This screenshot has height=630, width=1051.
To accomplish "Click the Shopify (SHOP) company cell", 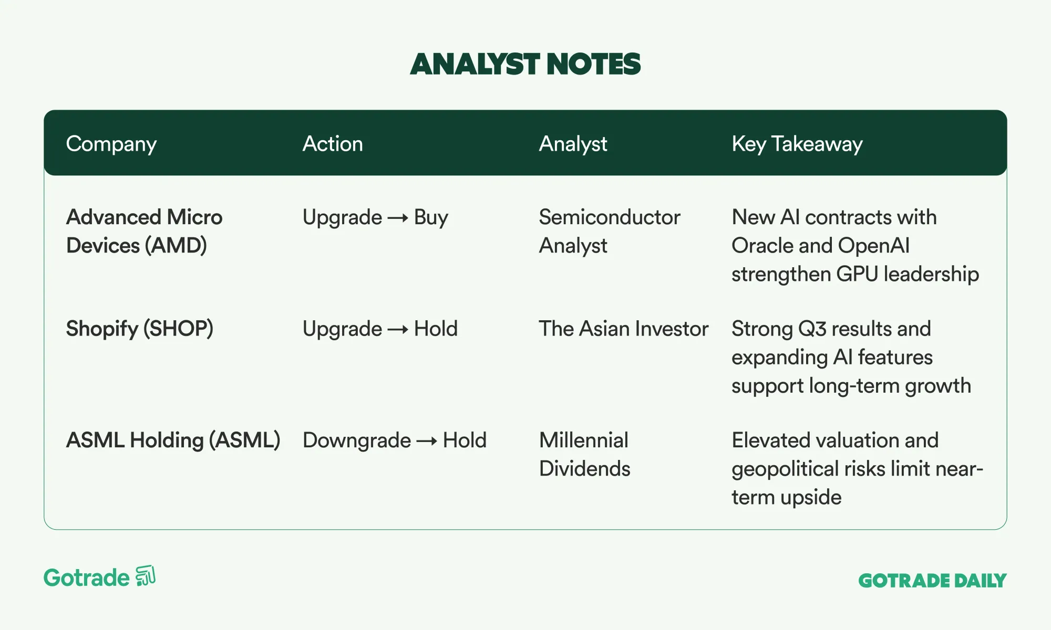I will point(140,329).
